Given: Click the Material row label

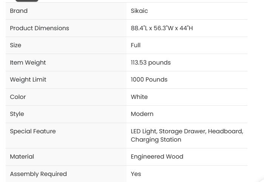Looking at the screenshot, I should (x=22, y=157).
